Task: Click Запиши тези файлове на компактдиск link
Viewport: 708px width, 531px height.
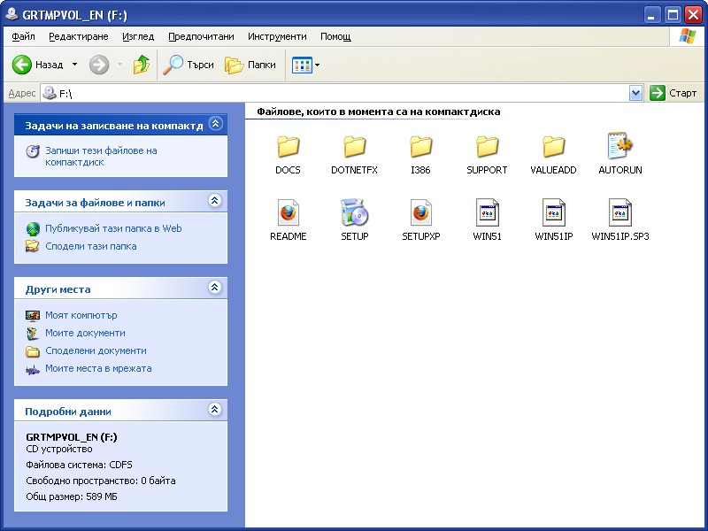Action: 101,157
